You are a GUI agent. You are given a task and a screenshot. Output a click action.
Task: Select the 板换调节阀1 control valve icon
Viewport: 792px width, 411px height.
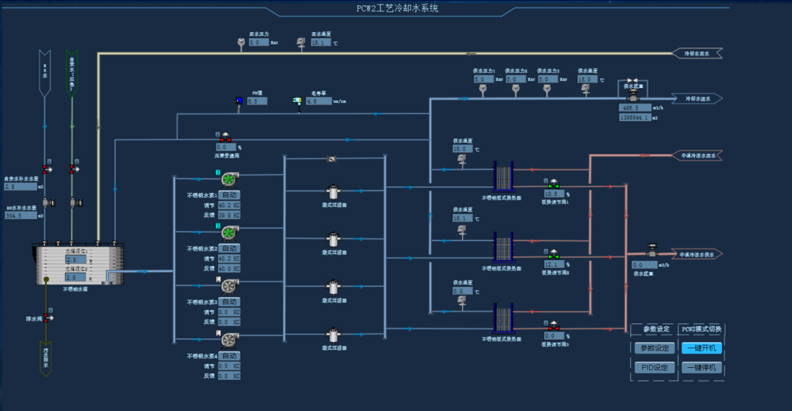point(553,185)
